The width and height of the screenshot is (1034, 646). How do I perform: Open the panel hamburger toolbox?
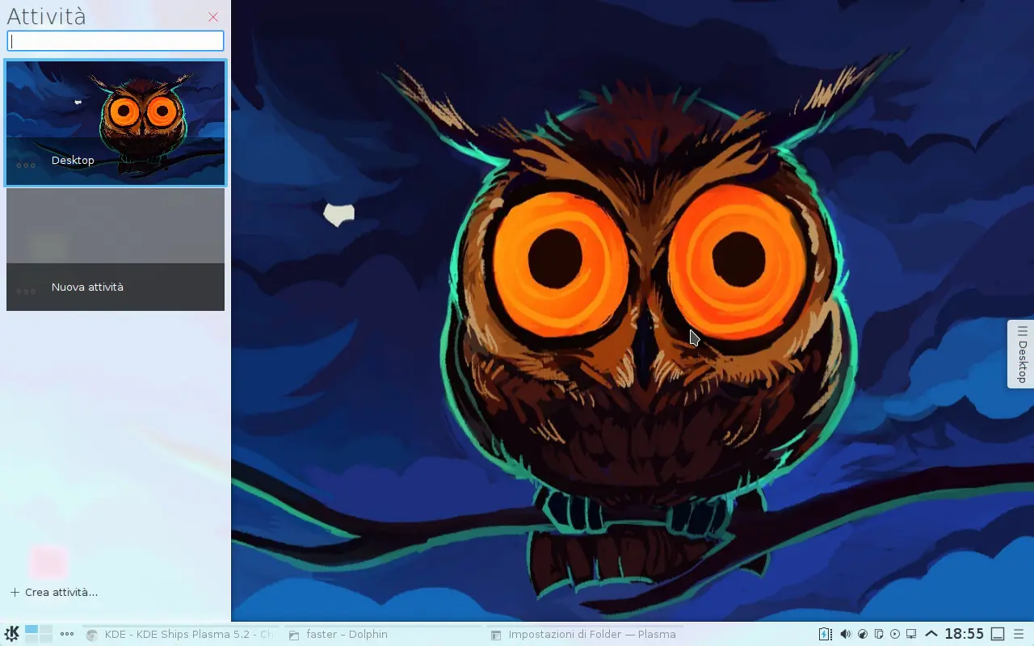tap(1019, 634)
